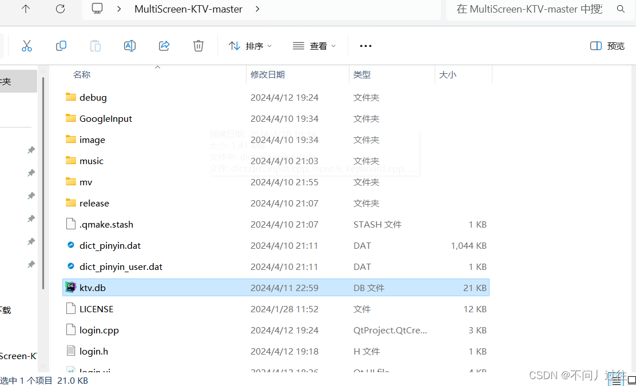The width and height of the screenshot is (636, 386).
Task: Click the Paste icon in the toolbar
Action: click(x=96, y=46)
